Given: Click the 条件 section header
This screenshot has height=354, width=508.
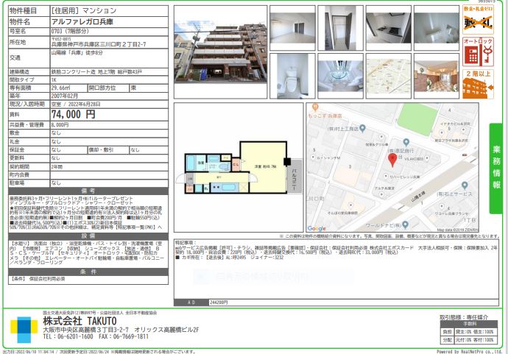Looking at the screenshot, I should [x=88, y=272].
